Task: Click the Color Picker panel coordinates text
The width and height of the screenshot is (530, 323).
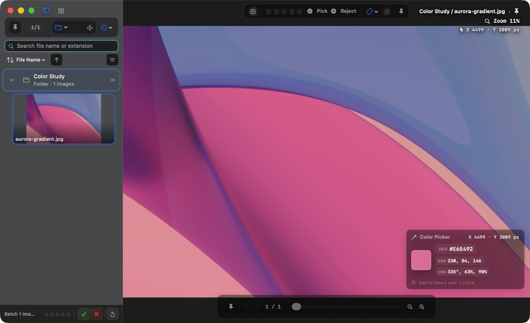Action: pos(494,237)
